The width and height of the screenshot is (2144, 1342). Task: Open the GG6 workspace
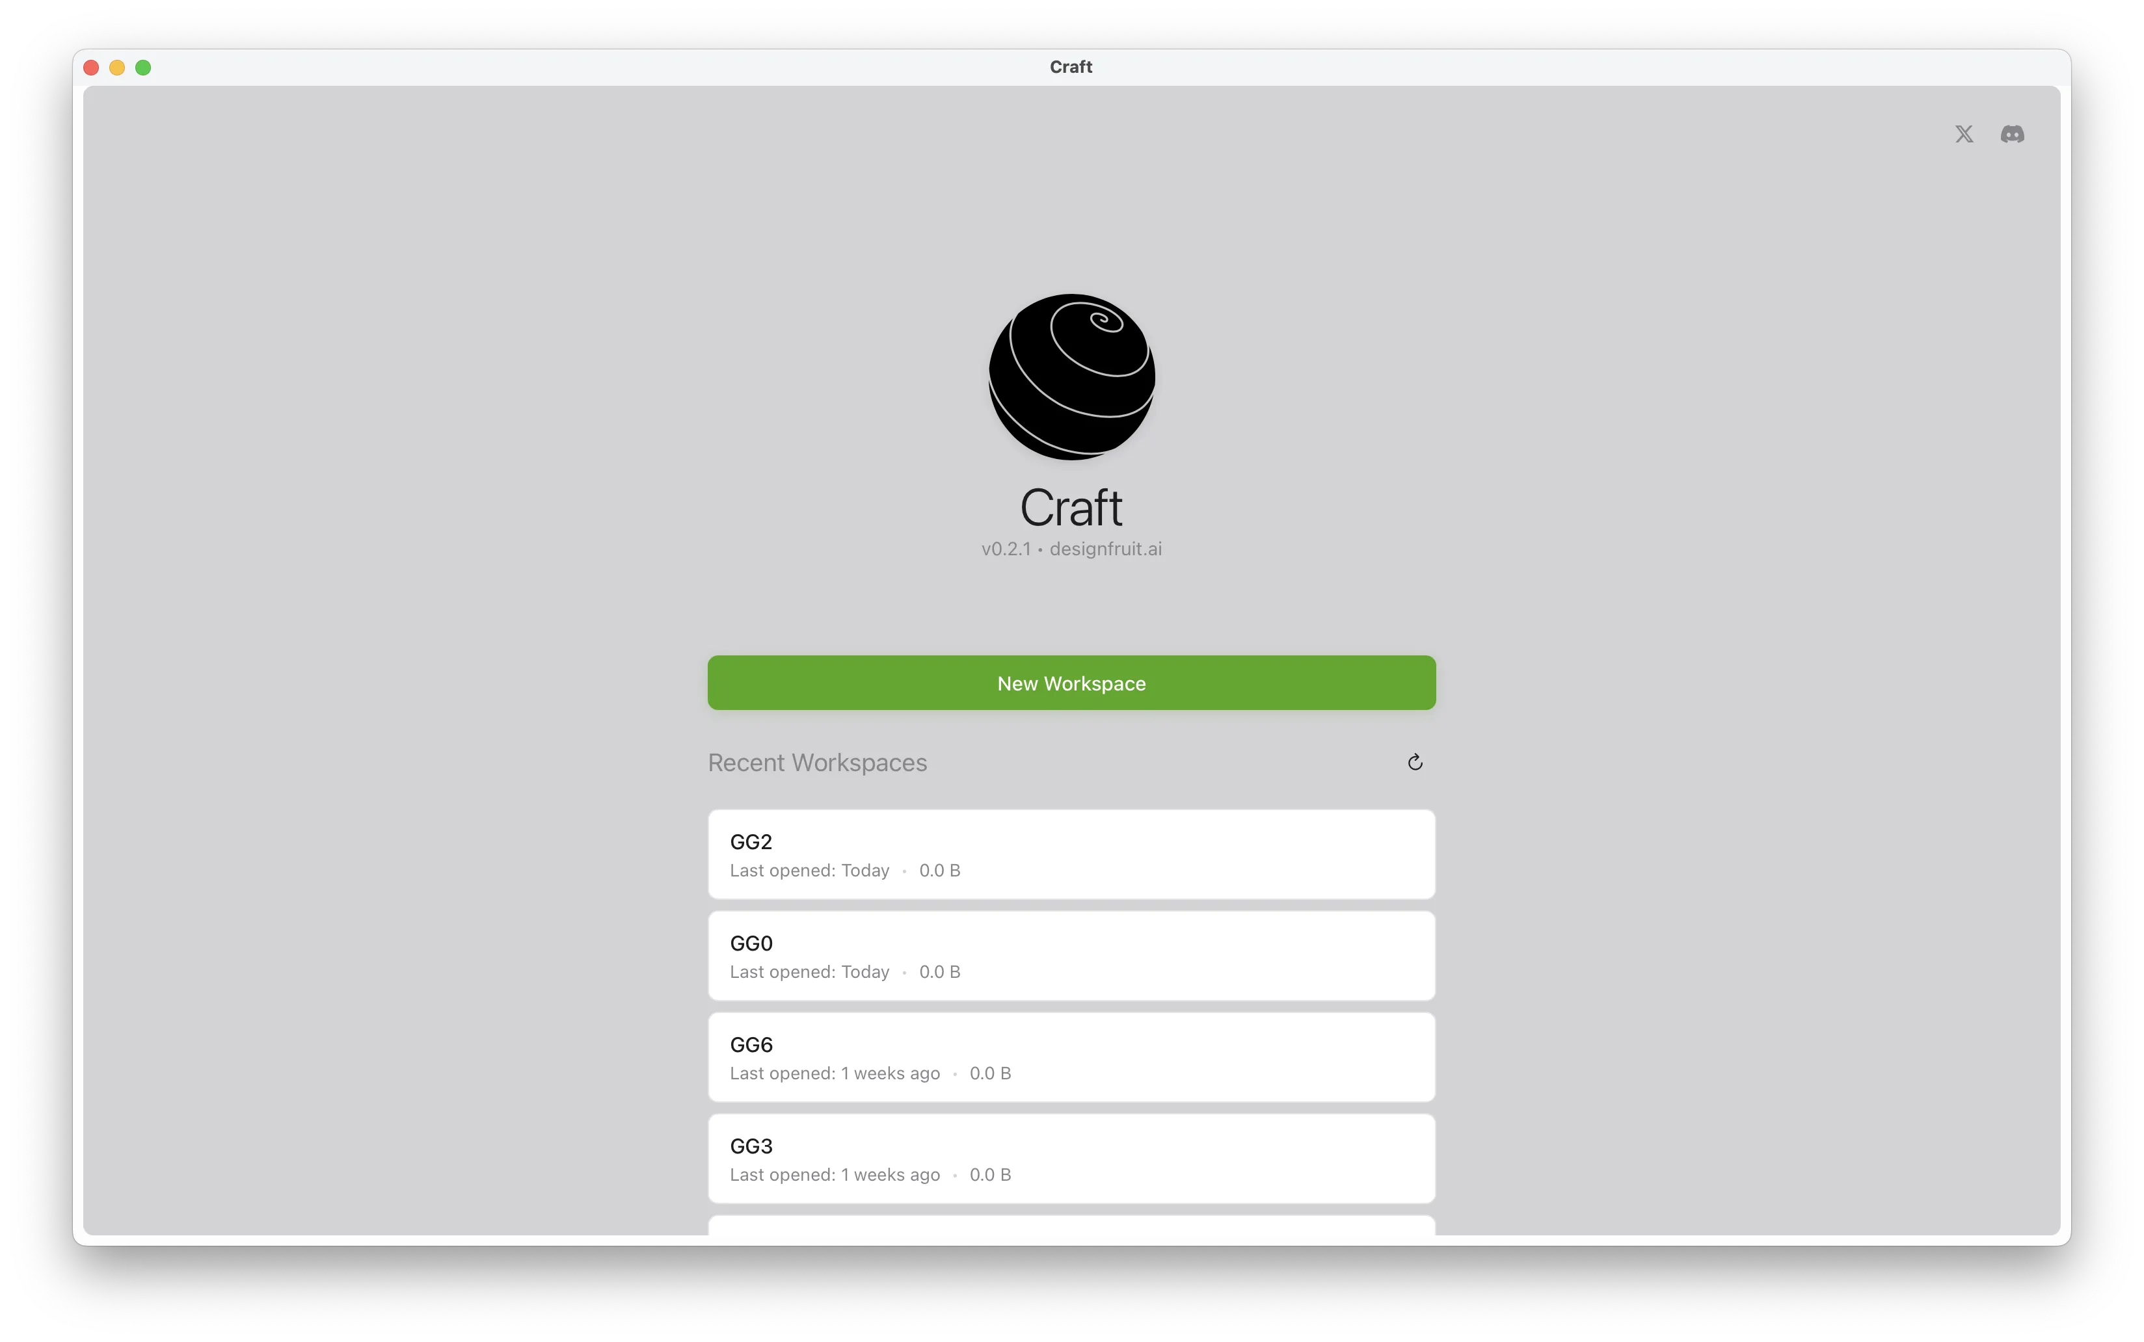pyautogui.click(x=1071, y=1056)
